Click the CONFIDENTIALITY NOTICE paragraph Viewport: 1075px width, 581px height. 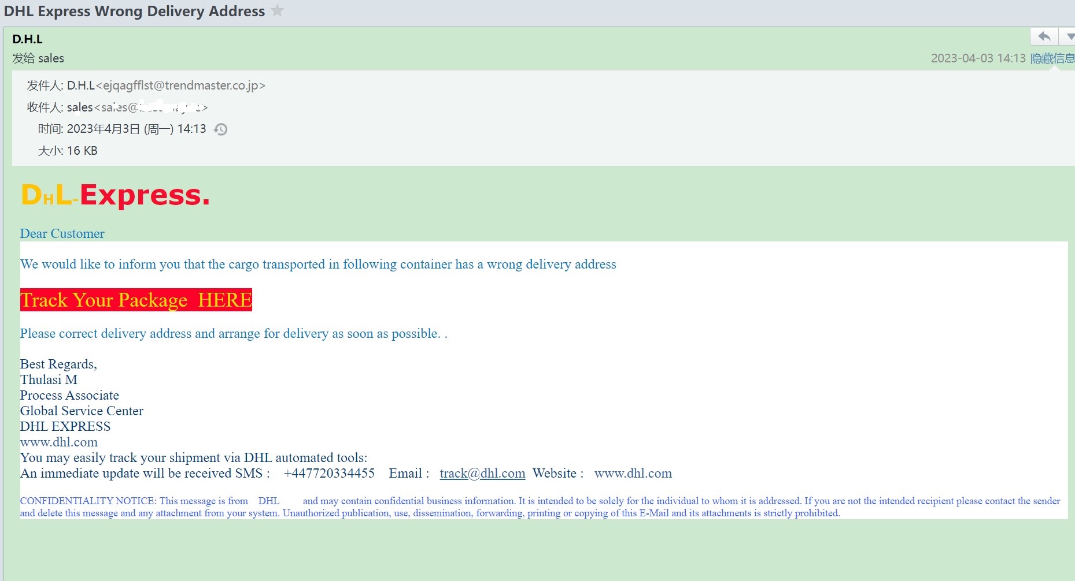click(540, 507)
